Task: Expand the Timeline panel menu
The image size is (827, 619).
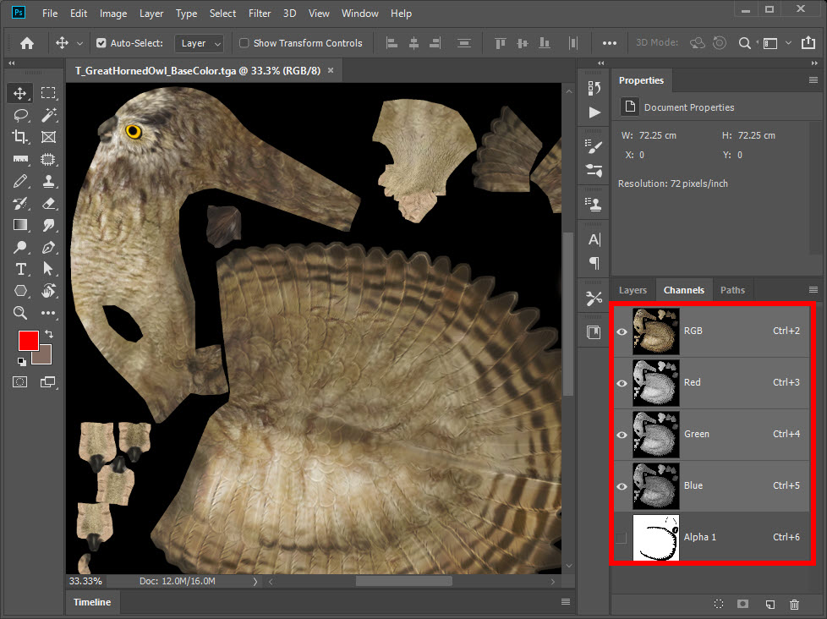Action: coord(566,602)
